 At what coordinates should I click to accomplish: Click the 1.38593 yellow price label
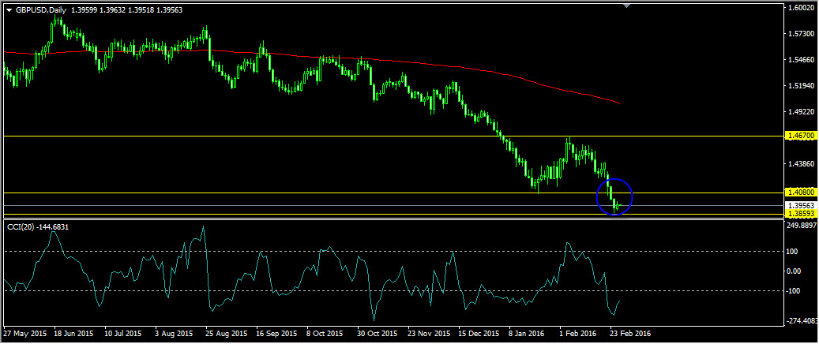coord(802,214)
